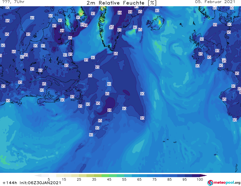Screen dimensions: 241x186
Task: Select the title '2m Relative Feuchte [%]'
Action: [x=122, y=3]
